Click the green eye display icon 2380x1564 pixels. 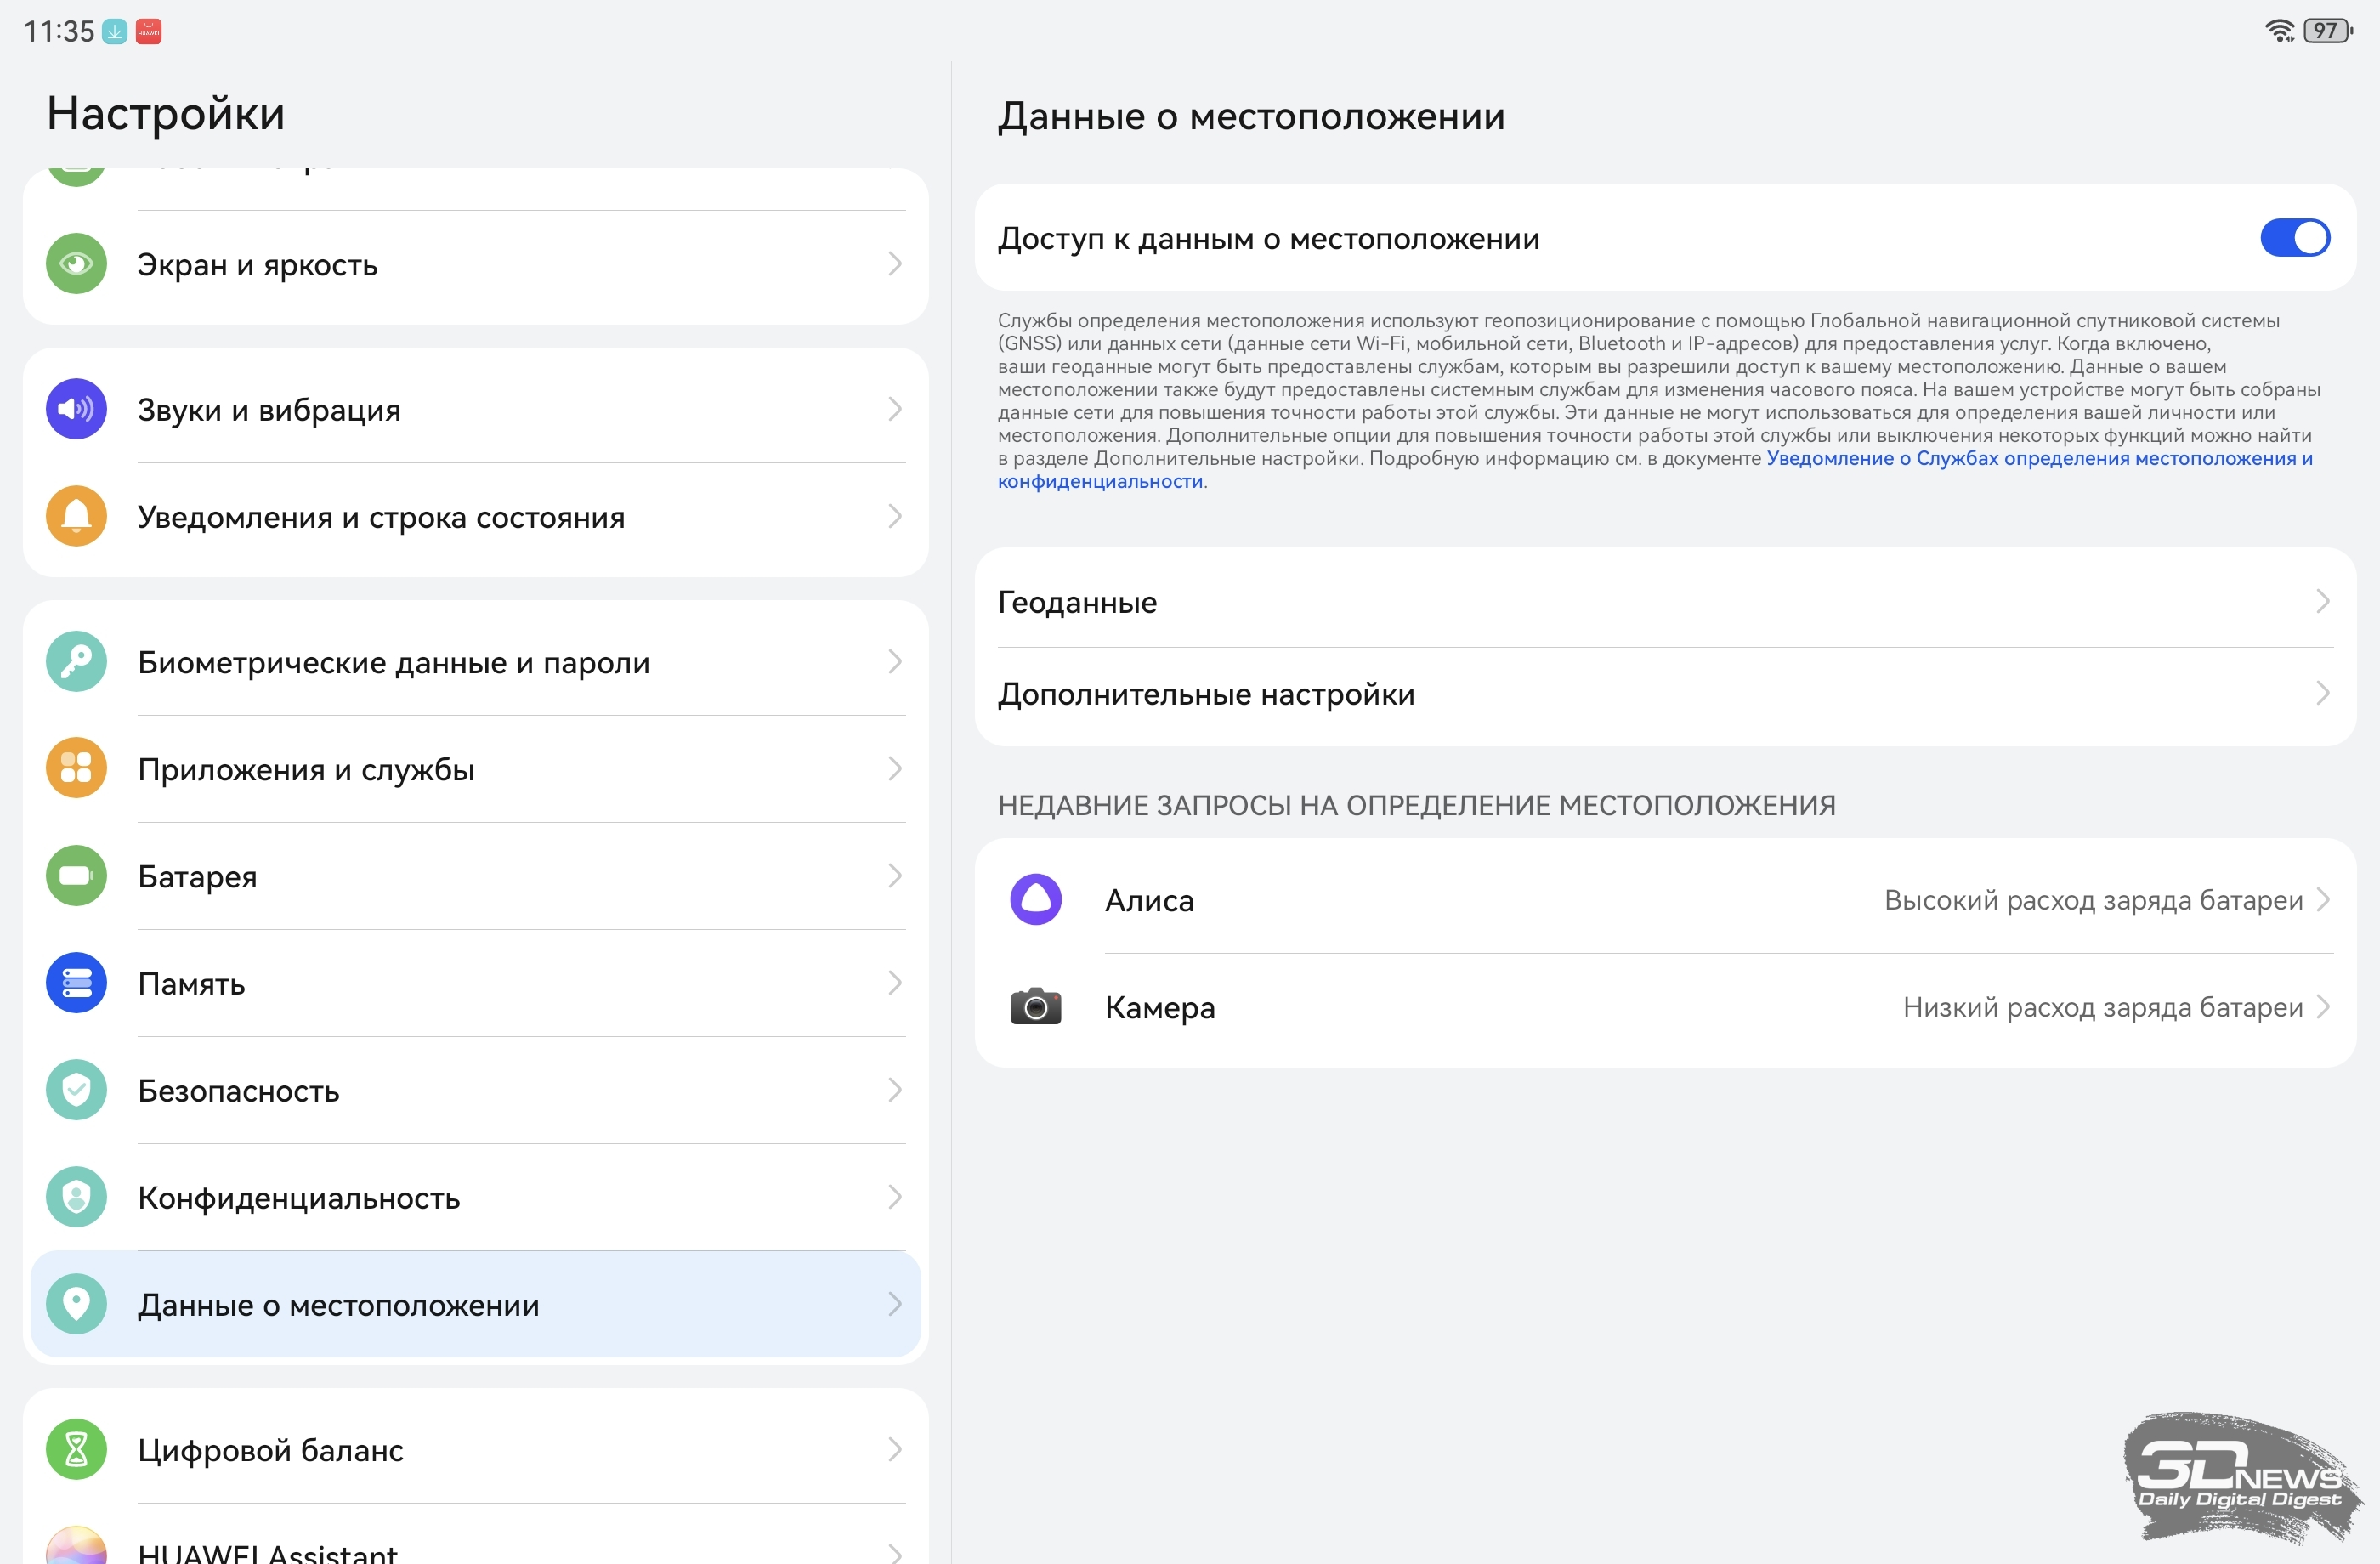coord(76,264)
